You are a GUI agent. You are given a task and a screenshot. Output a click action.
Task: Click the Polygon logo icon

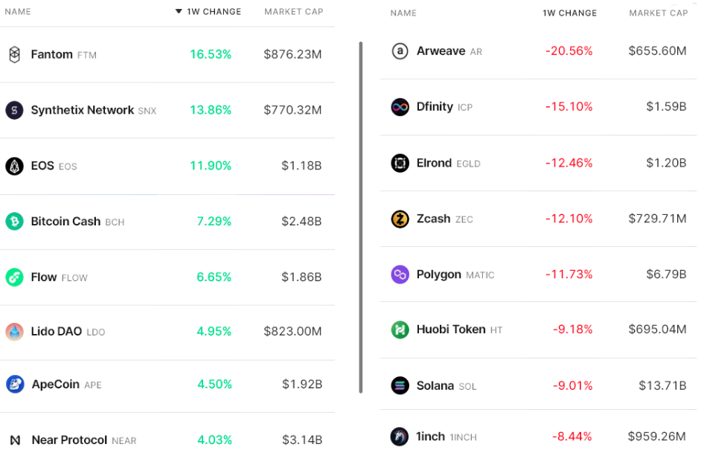click(400, 274)
